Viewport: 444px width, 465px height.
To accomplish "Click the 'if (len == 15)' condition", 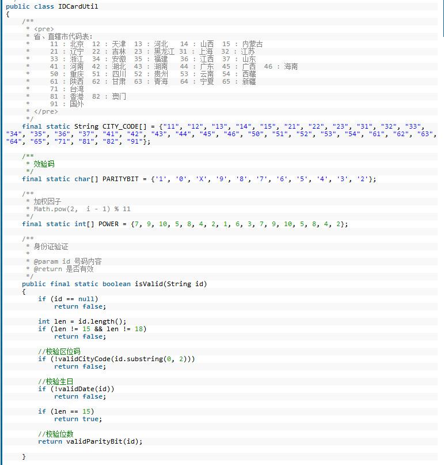I will click(x=66, y=411).
